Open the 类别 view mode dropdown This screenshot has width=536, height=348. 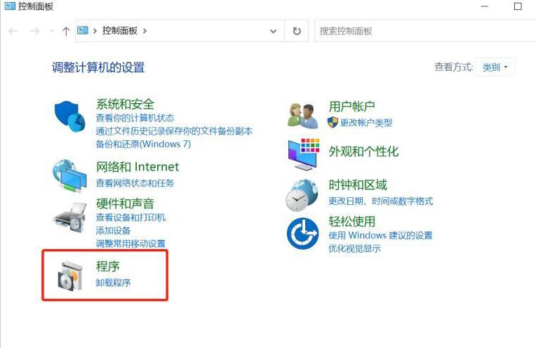(495, 67)
